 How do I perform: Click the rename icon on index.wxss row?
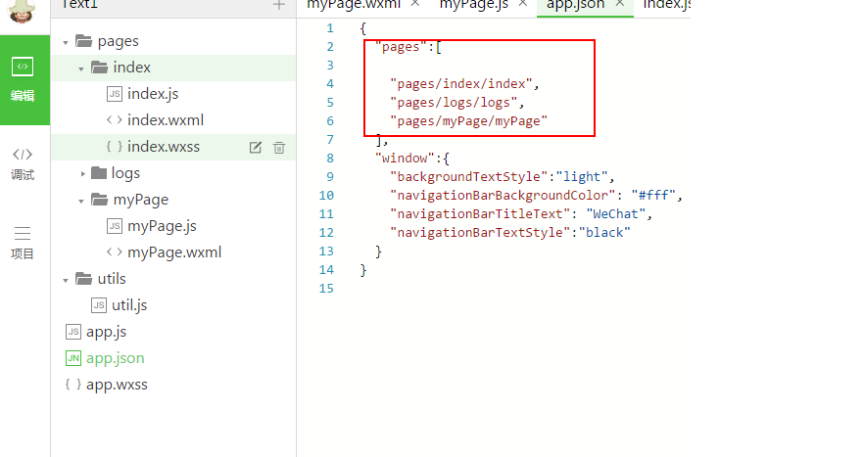tap(256, 148)
